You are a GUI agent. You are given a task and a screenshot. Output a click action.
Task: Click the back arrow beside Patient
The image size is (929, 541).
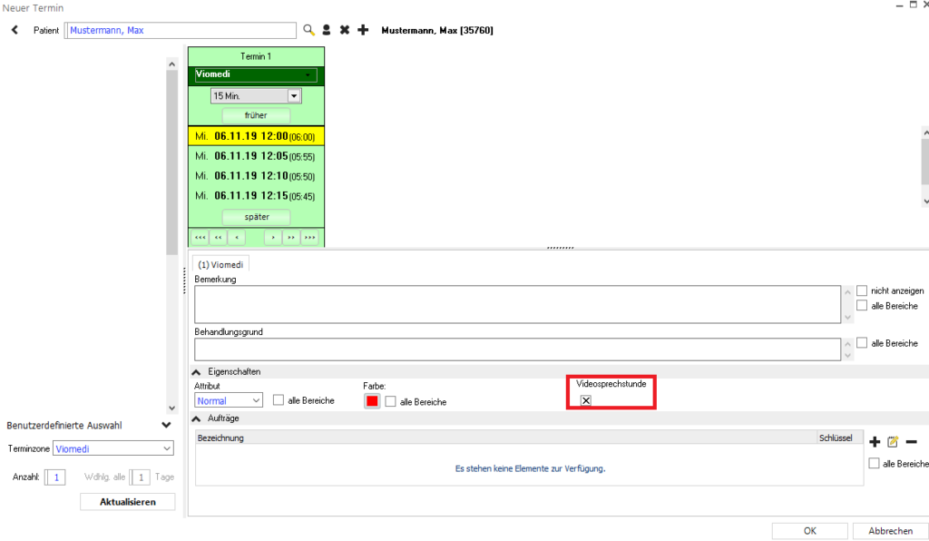point(15,30)
